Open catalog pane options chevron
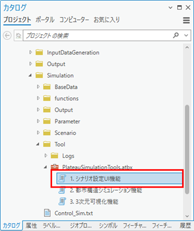Viewport: 194px width, 231px height. tap(171, 8)
